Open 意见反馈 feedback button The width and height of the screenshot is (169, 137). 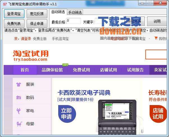tap(37, 14)
